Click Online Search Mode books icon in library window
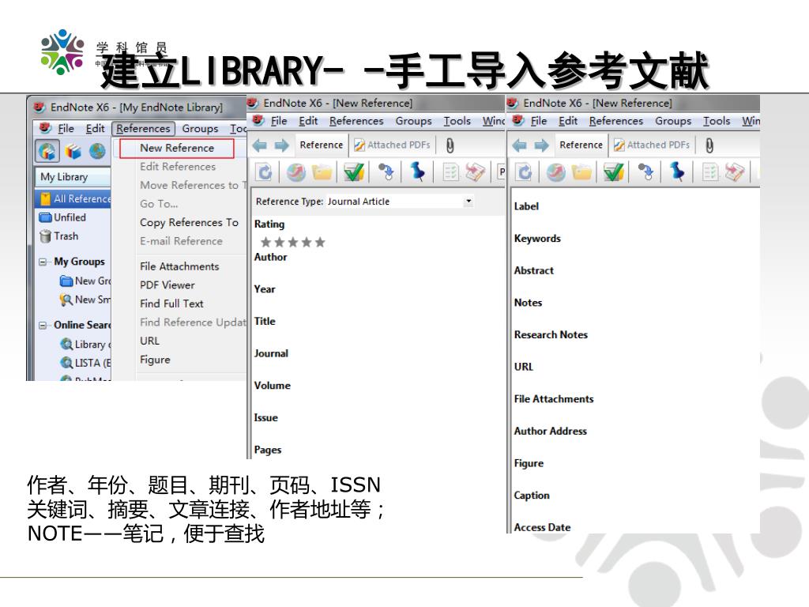This screenshot has width=809, height=607. [73, 151]
